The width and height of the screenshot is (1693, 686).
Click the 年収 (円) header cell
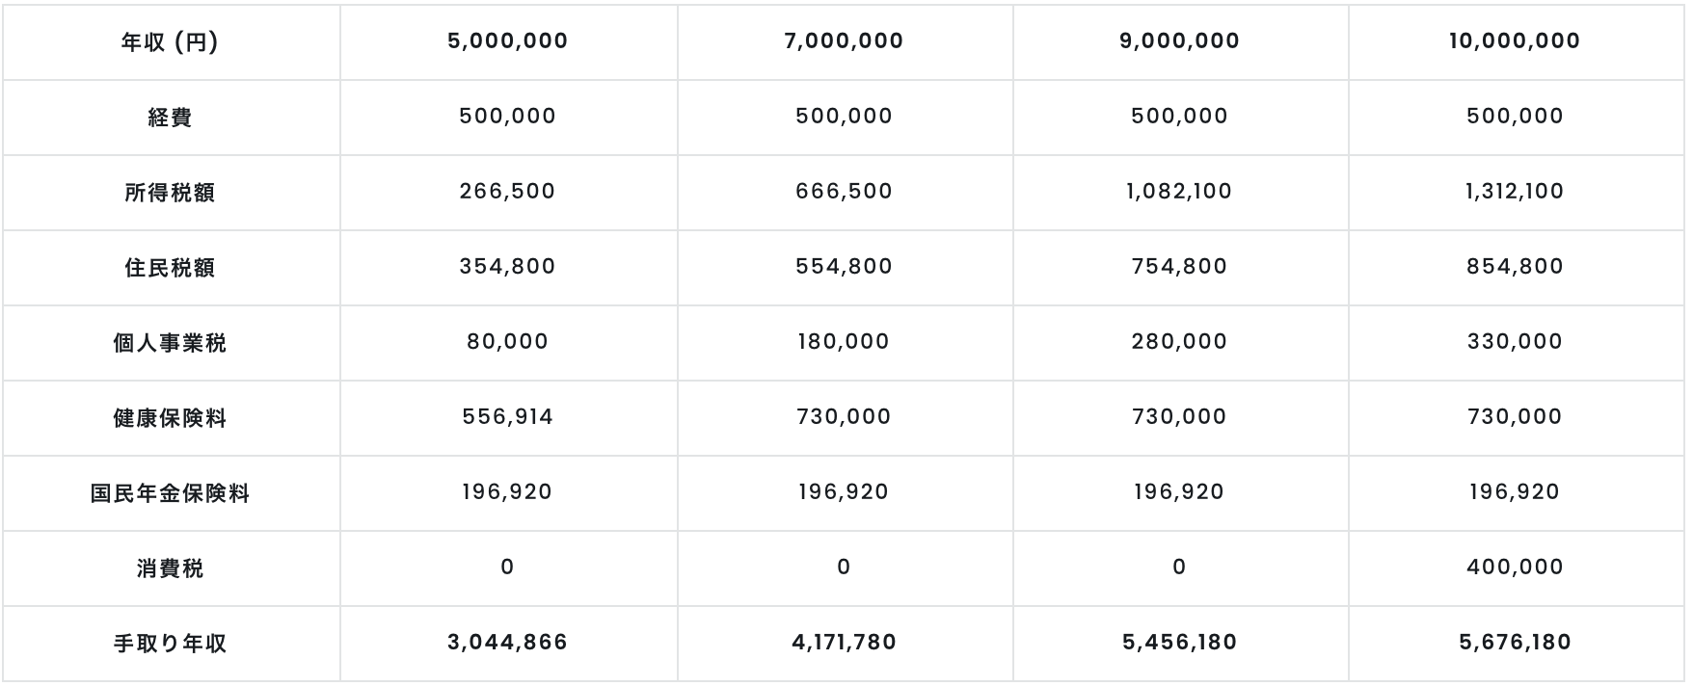(170, 42)
